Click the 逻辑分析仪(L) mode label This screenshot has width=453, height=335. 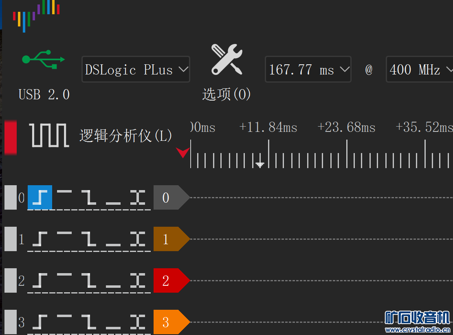[x=125, y=136]
